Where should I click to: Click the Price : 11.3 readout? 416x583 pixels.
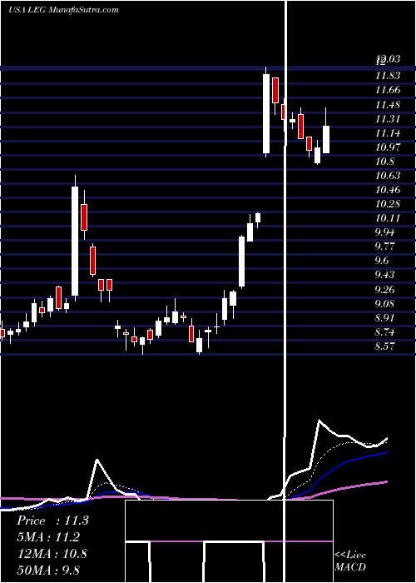(x=52, y=521)
